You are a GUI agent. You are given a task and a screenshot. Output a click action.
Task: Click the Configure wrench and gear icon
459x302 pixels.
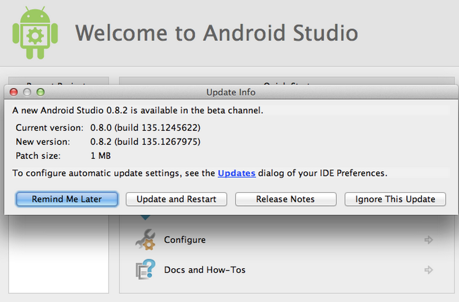point(145,240)
